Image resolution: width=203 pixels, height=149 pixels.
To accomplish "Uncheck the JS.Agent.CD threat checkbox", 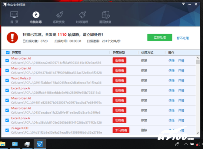I will (7, 130).
